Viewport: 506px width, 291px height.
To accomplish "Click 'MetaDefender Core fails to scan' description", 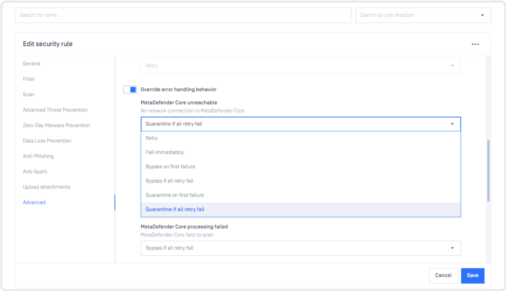I will pyautogui.click(x=177, y=235).
